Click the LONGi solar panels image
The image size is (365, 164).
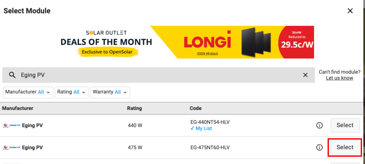(x=256, y=42)
